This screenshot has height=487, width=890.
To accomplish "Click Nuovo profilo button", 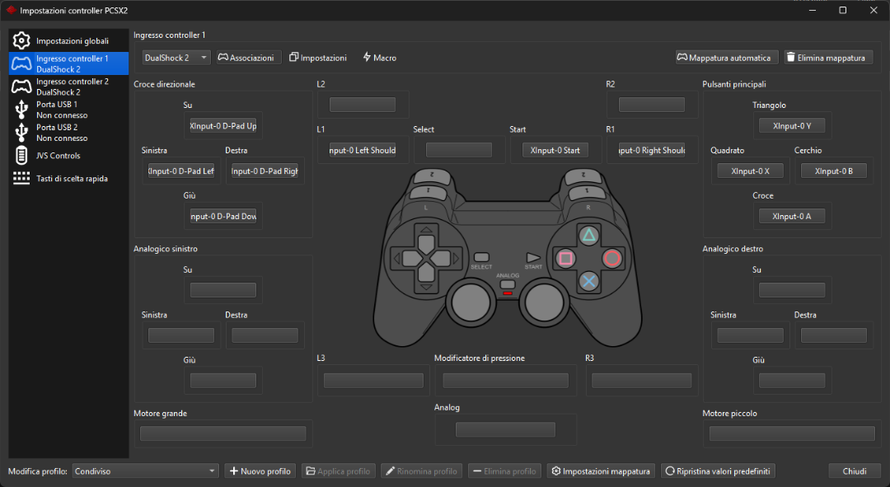I will click(260, 471).
